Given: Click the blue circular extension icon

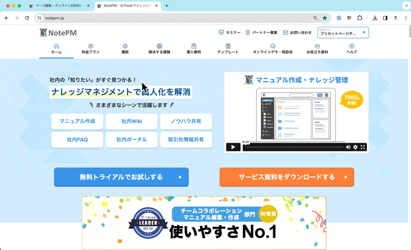Looking at the screenshot, I should click(x=339, y=18).
